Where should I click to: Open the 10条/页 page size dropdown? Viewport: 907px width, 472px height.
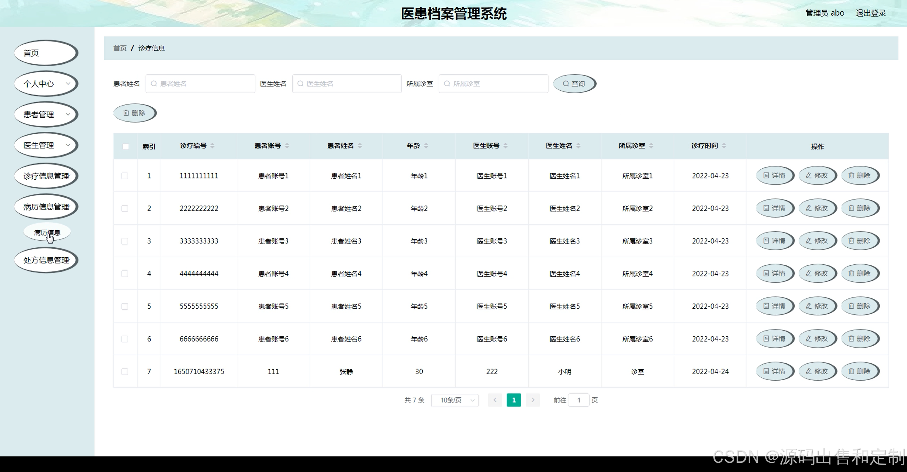pos(455,400)
